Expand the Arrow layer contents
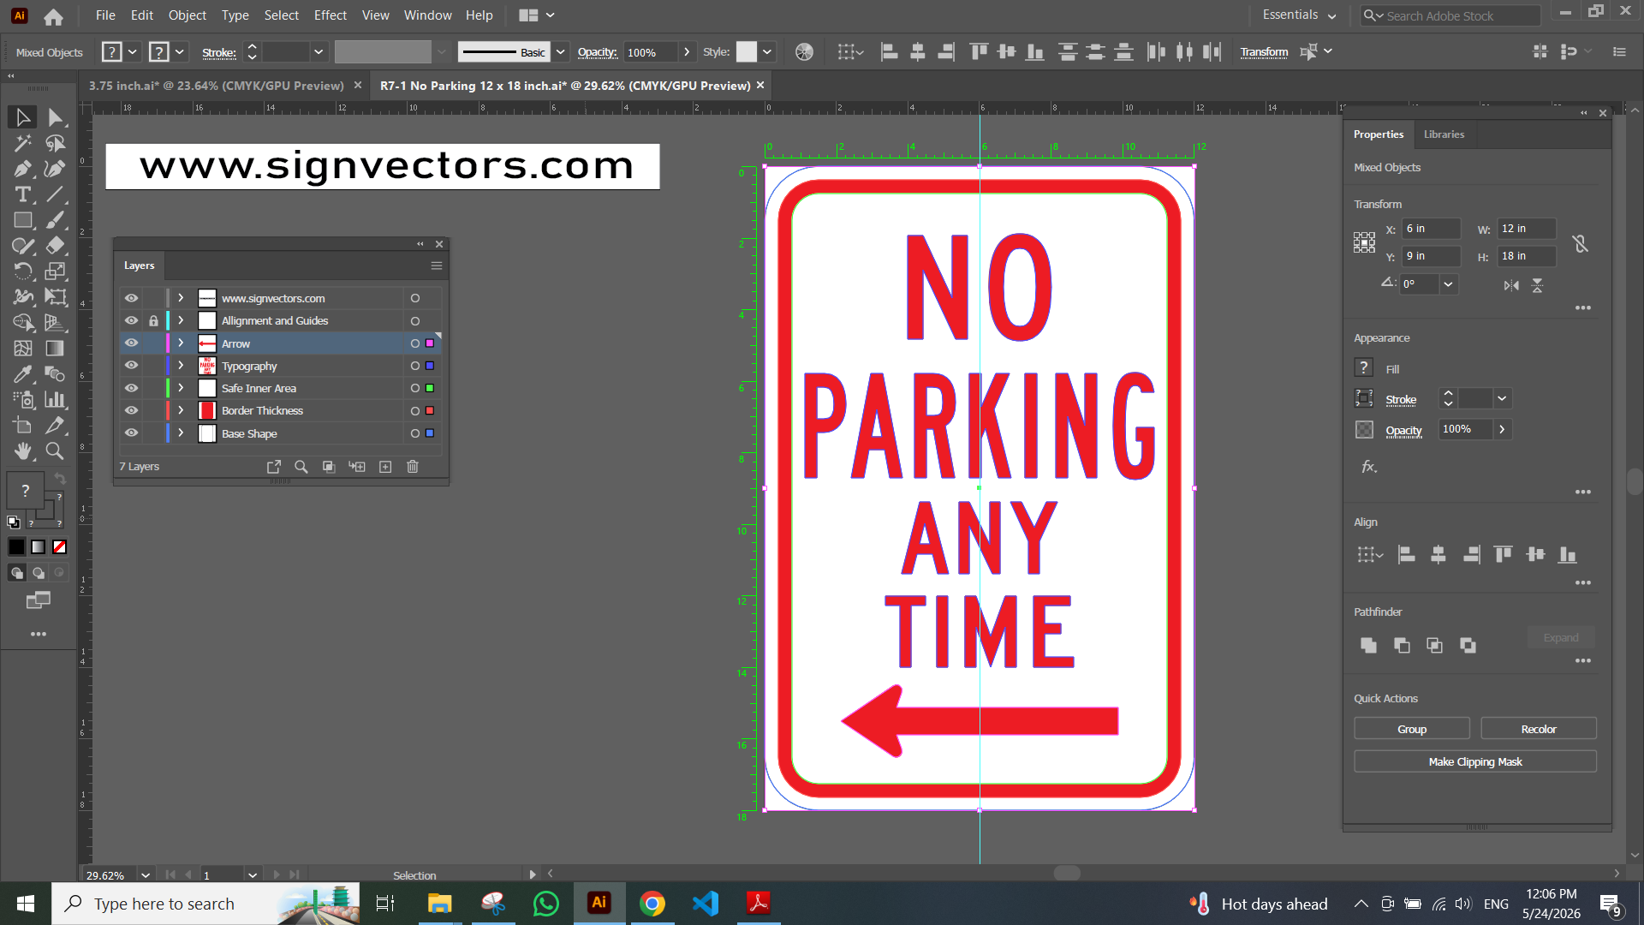 [x=181, y=343]
